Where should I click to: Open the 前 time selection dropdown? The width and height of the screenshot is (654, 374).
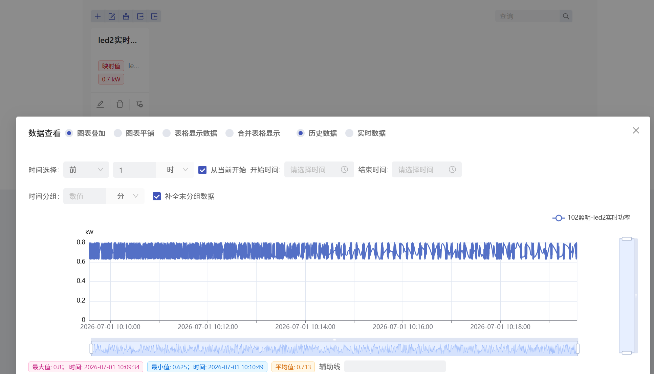(86, 170)
